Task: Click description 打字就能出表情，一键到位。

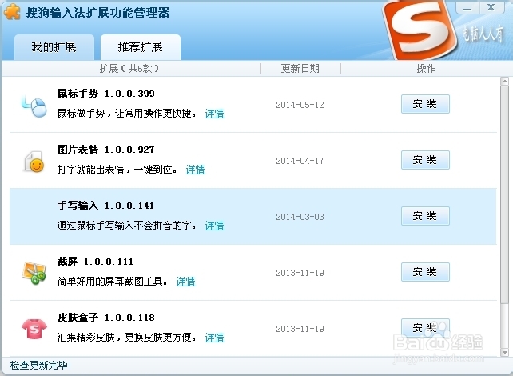Action: (x=117, y=170)
